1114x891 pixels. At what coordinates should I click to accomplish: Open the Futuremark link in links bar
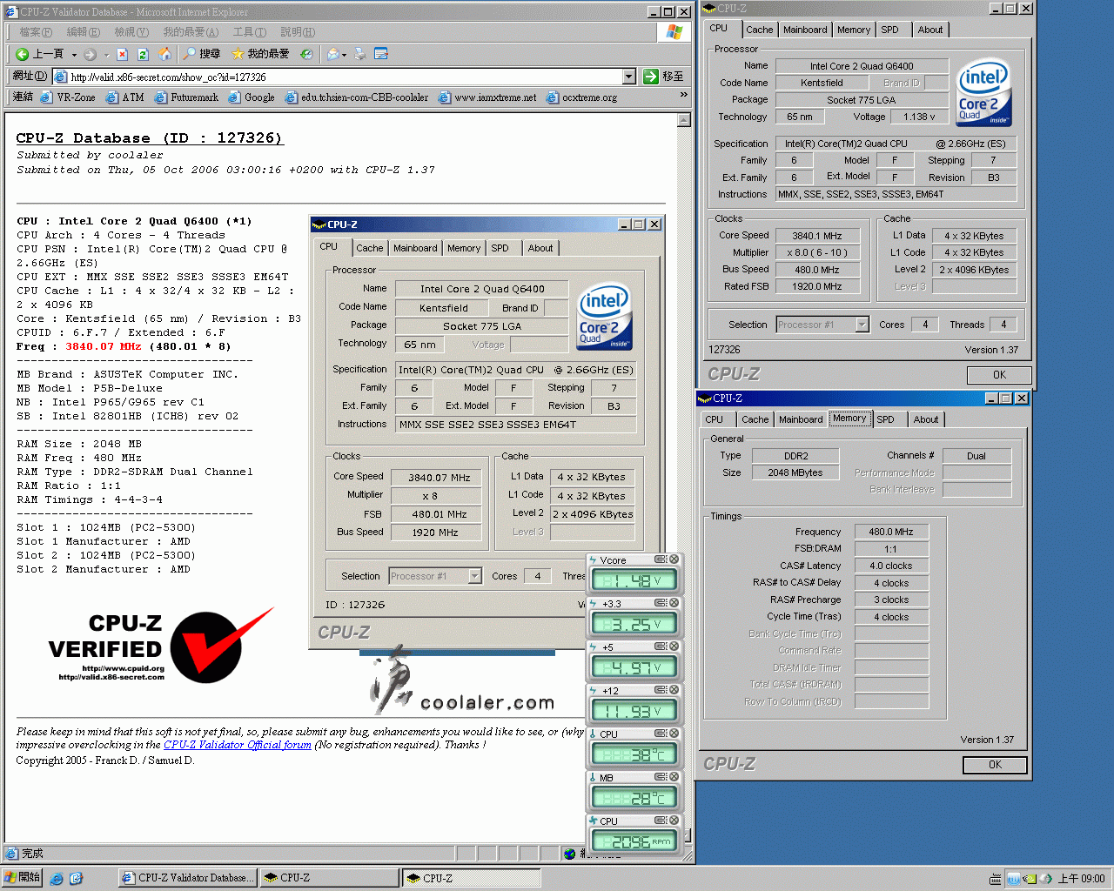(x=186, y=97)
